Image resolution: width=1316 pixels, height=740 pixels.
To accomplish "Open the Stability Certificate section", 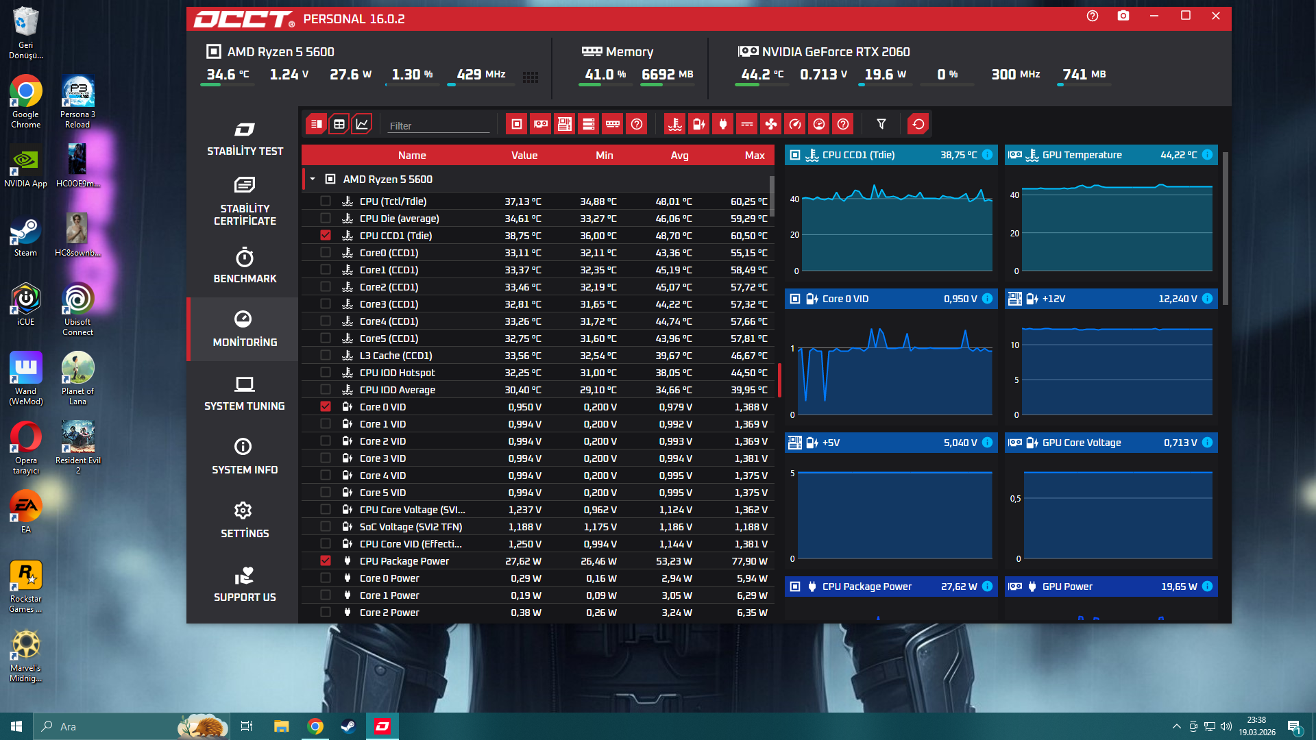I will pos(245,201).
